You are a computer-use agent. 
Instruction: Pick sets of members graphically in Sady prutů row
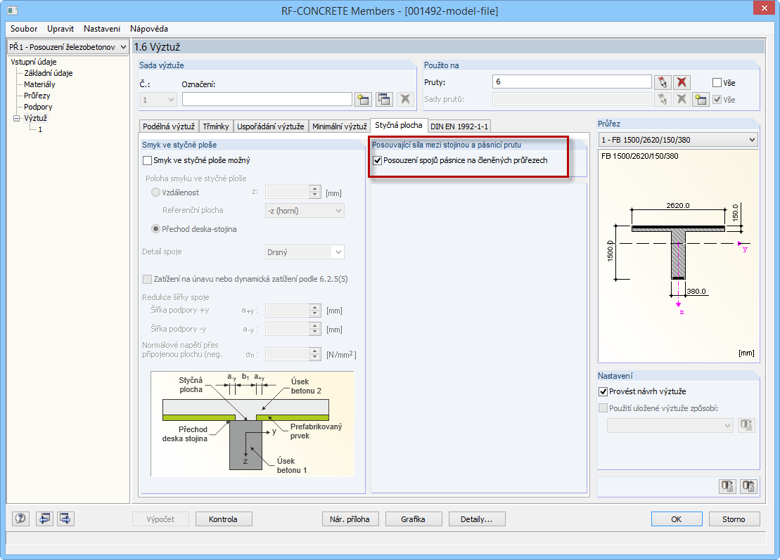(x=662, y=99)
